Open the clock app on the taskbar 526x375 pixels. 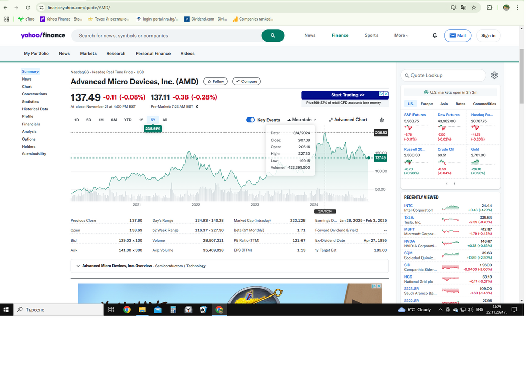tap(189, 310)
